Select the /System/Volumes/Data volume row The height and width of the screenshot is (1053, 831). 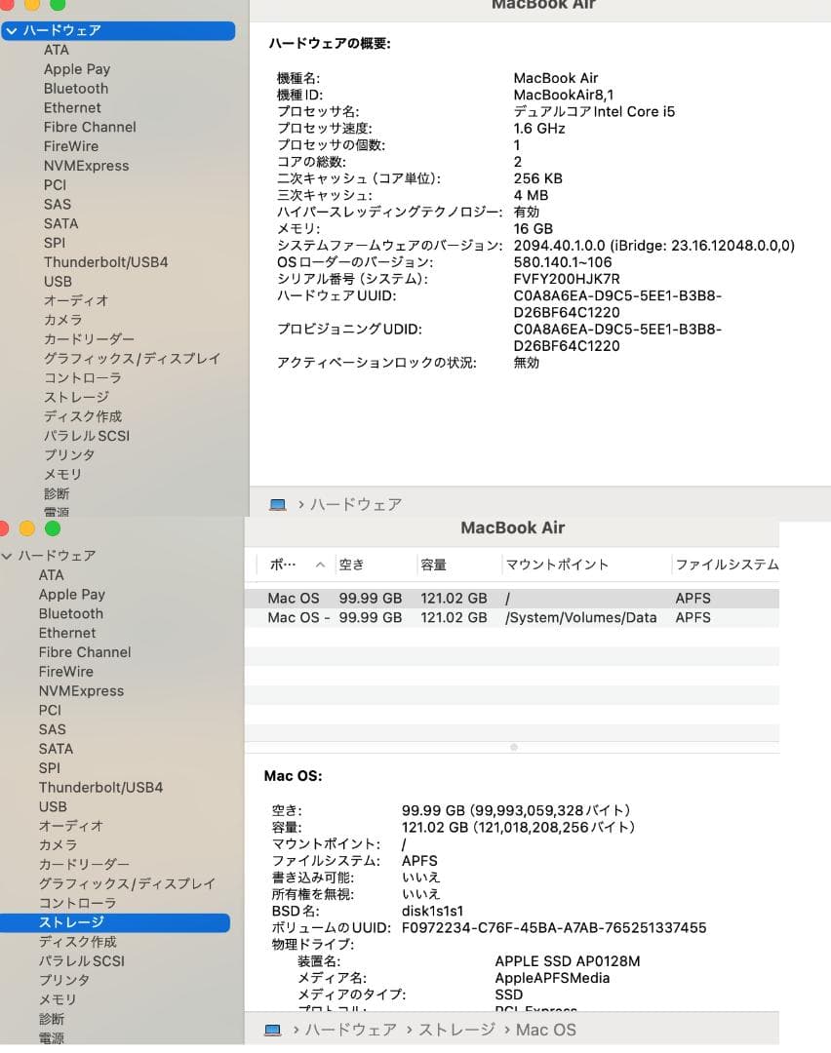[512, 618]
